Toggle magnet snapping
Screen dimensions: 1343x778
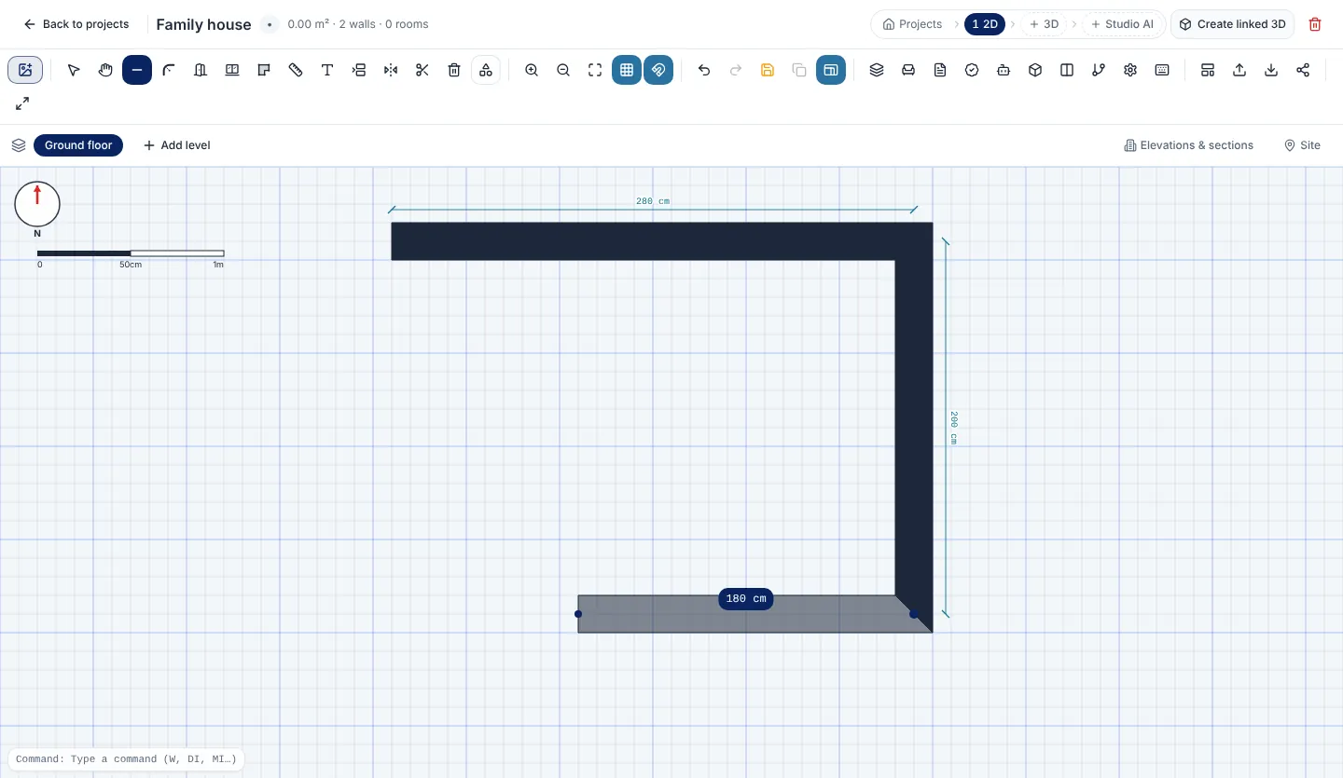(x=658, y=70)
